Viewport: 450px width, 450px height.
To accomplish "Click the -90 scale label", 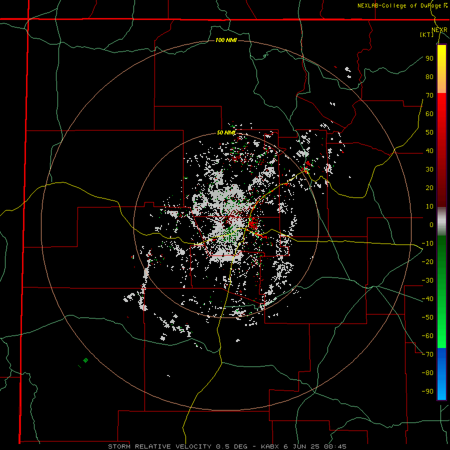I will pos(427,391).
